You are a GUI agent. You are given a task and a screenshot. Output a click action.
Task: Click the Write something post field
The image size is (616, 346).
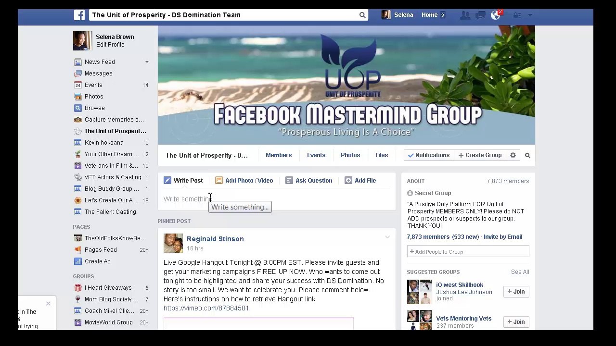click(x=277, y=199)
